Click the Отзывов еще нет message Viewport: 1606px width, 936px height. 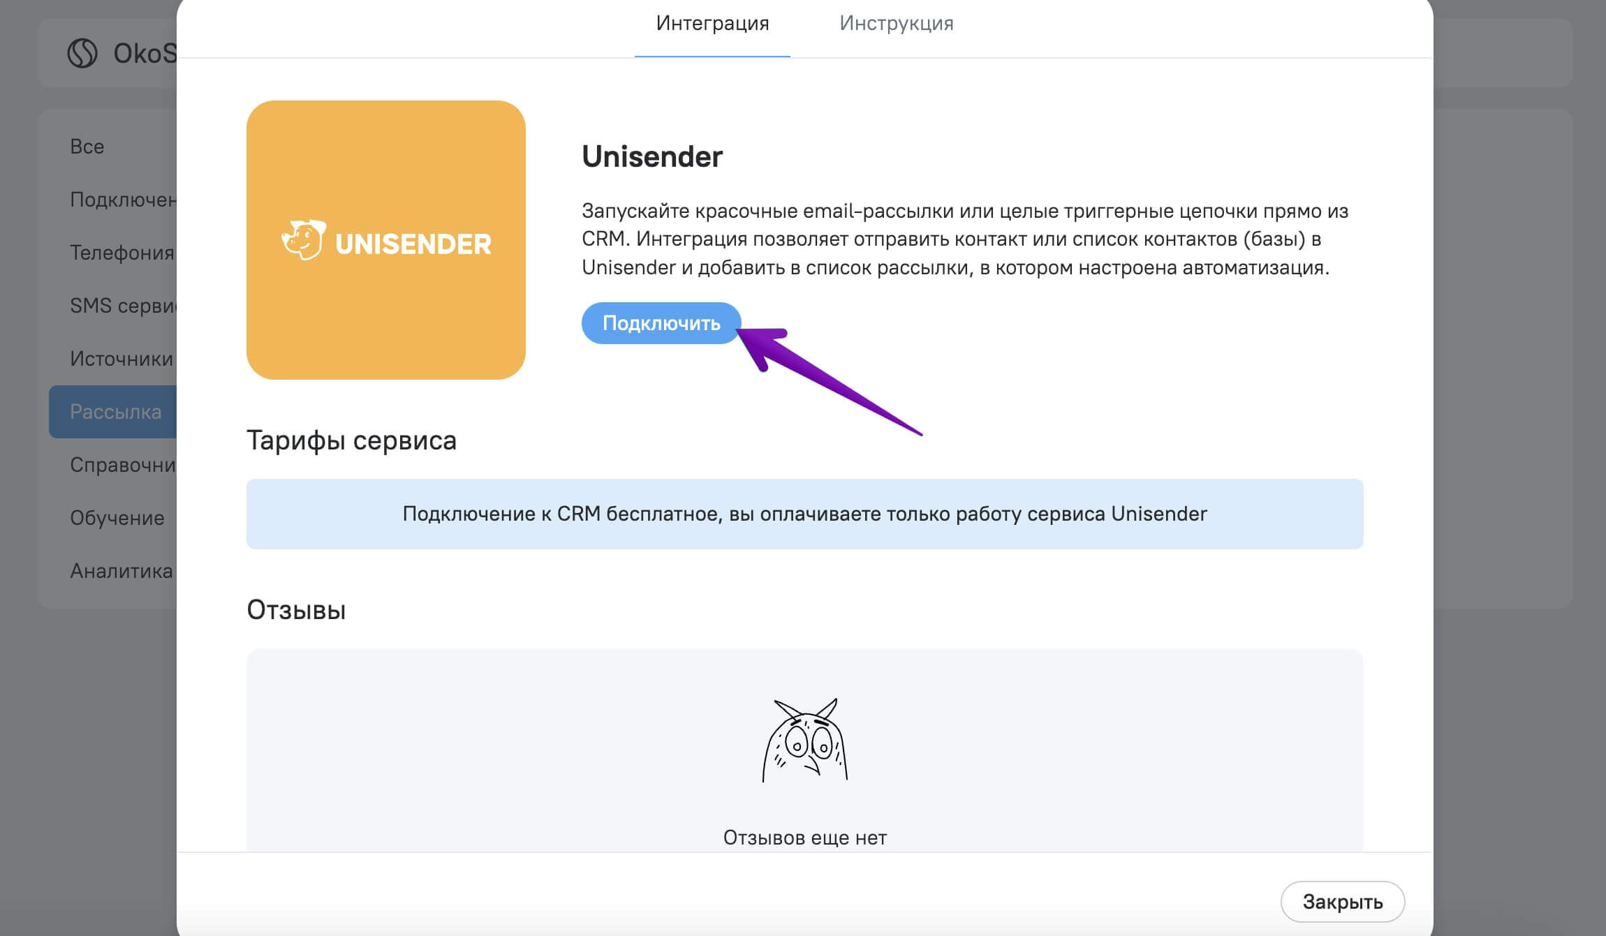point(804,838)
